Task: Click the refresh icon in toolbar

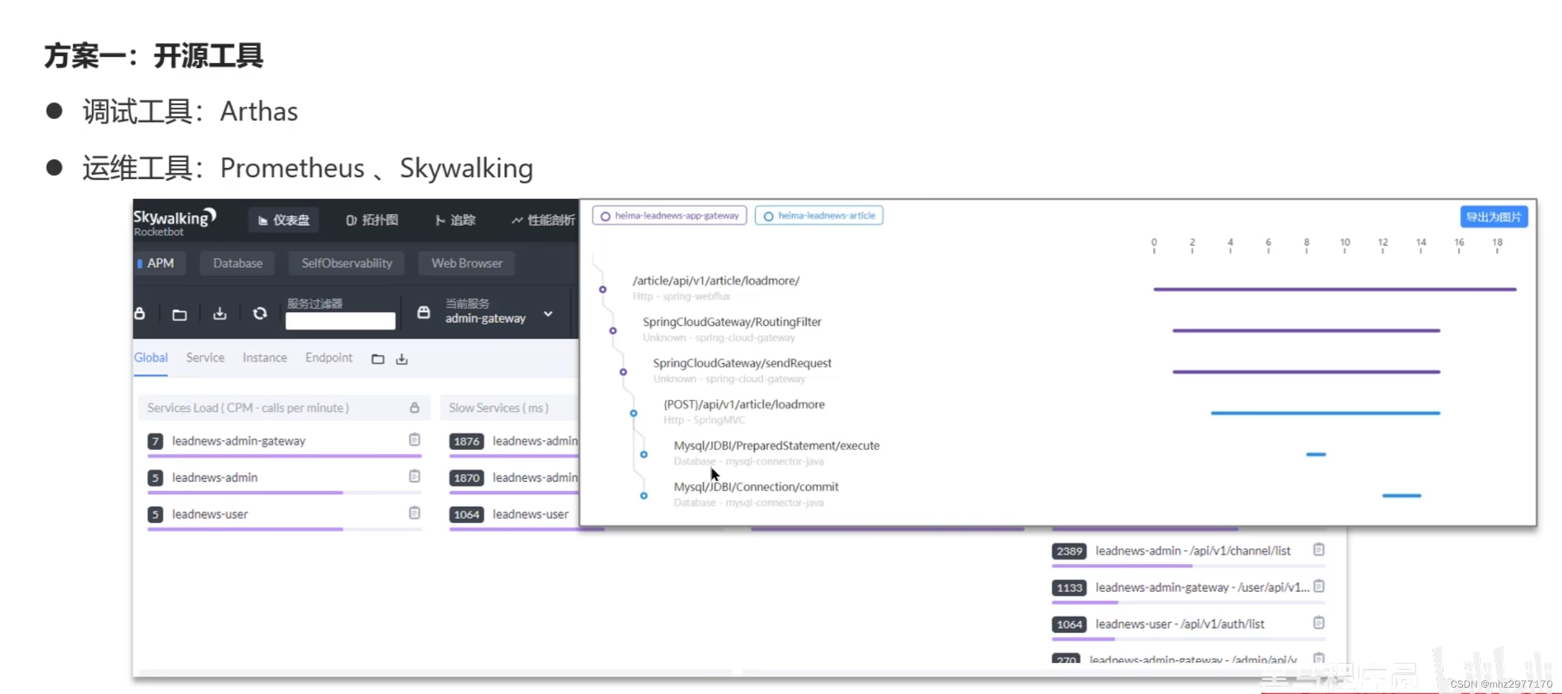Action: (x=260, y=314)
